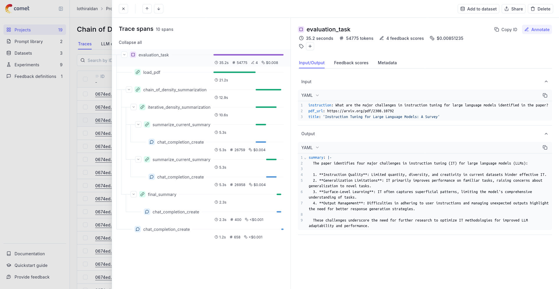Select Experiments in the sidebar
559x289 pixels.
click(x=27, y=65)
